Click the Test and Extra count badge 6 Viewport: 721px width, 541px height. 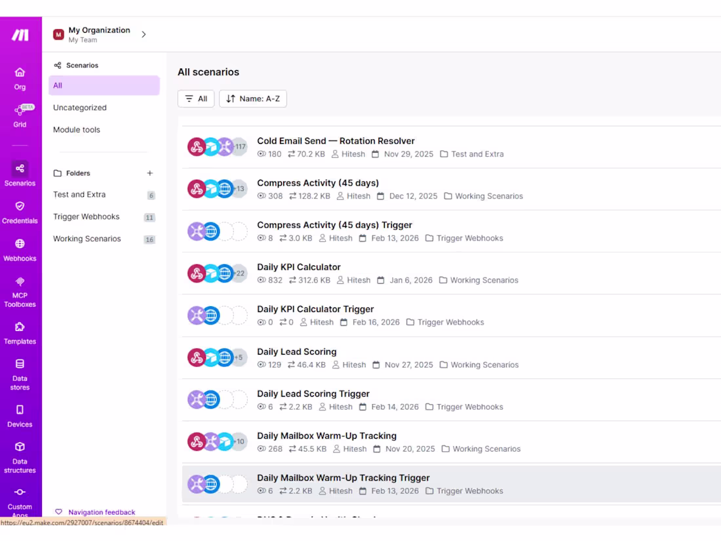pyautogui.click(x=151, y=195)
